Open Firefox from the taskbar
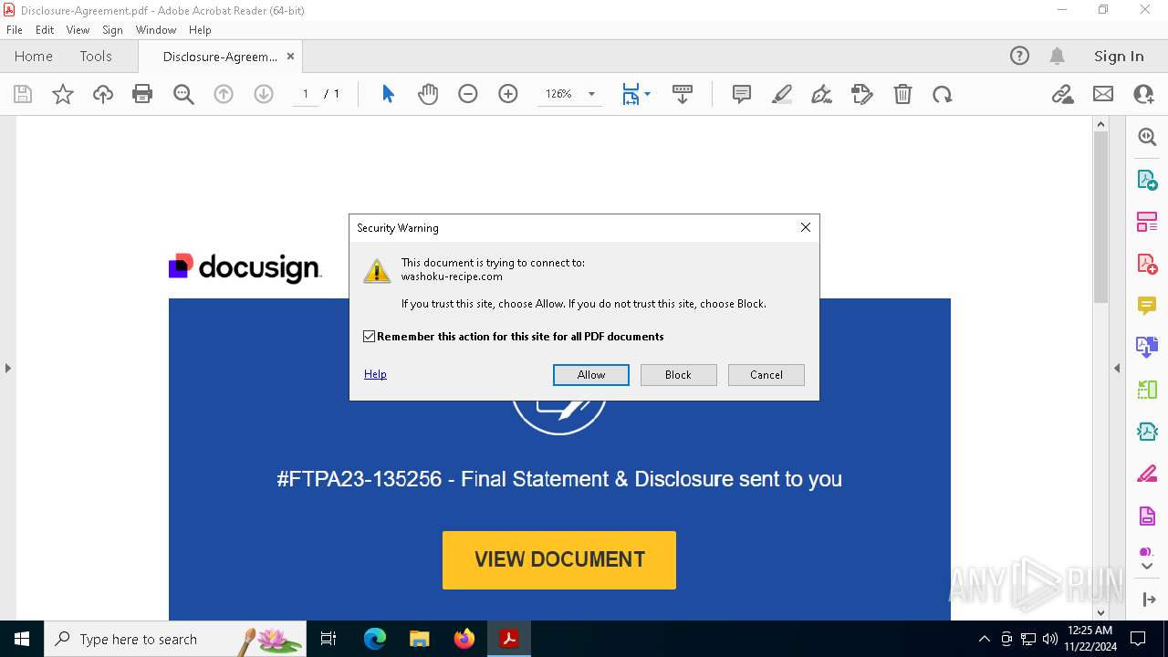1168x657 pixels. (x=464, y=639)
